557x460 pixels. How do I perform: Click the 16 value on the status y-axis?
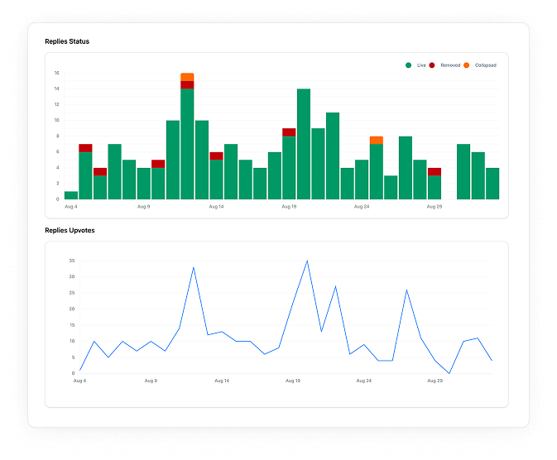57,73
